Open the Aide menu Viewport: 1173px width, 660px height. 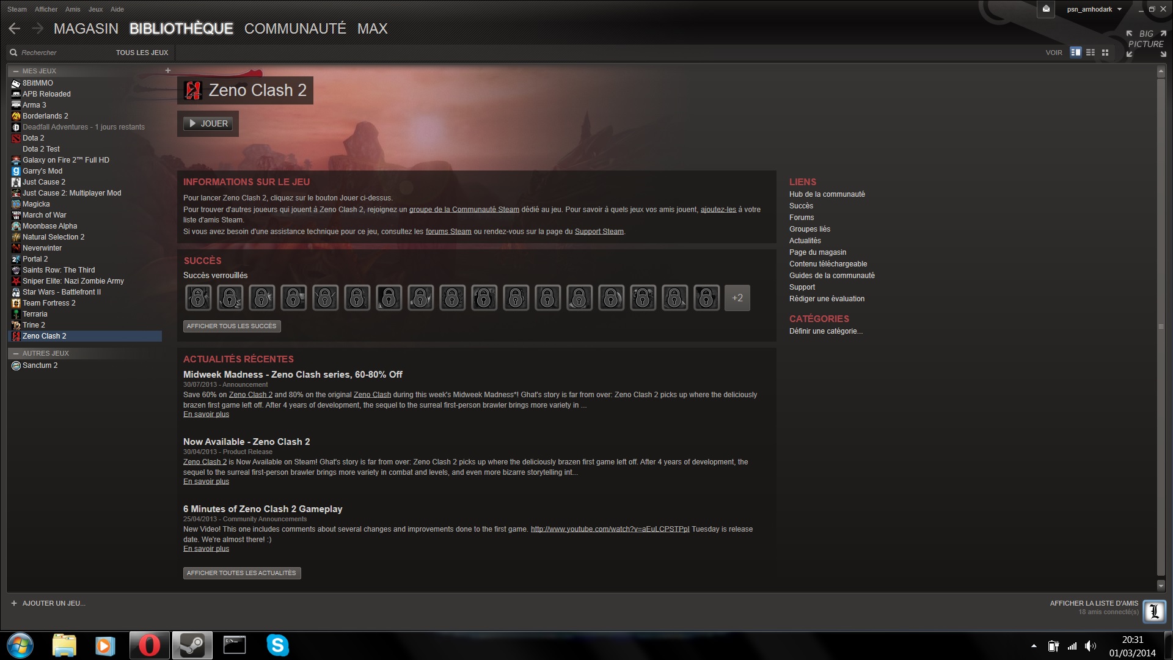(x=117, y=9)
